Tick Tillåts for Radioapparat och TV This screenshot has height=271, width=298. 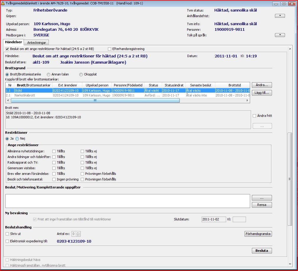click(54, 163)
